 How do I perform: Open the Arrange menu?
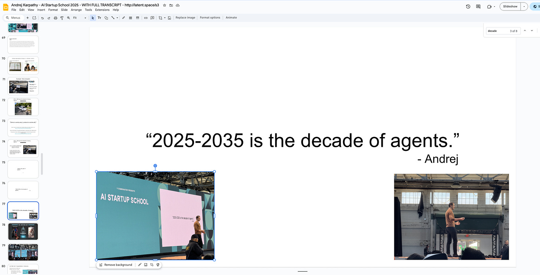click(76, 10)
